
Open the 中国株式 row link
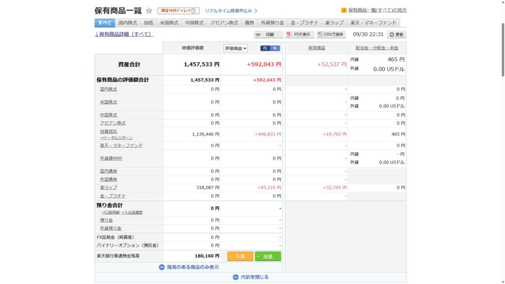pos(108,115)
